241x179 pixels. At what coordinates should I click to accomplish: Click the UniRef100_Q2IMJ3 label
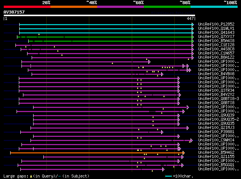coord(216,128)
